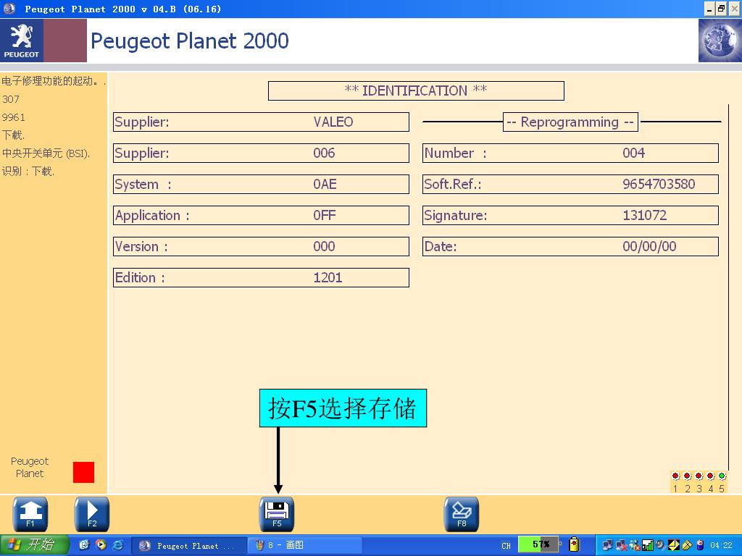Click the 识别：下载 entry
Viewport: 742px width, 556px height.
(x=28, y=171)
